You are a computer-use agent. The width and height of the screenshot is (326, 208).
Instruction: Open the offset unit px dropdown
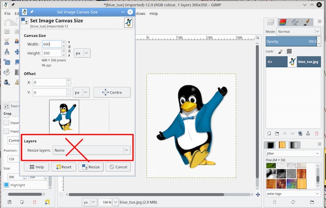coord(81,92)
